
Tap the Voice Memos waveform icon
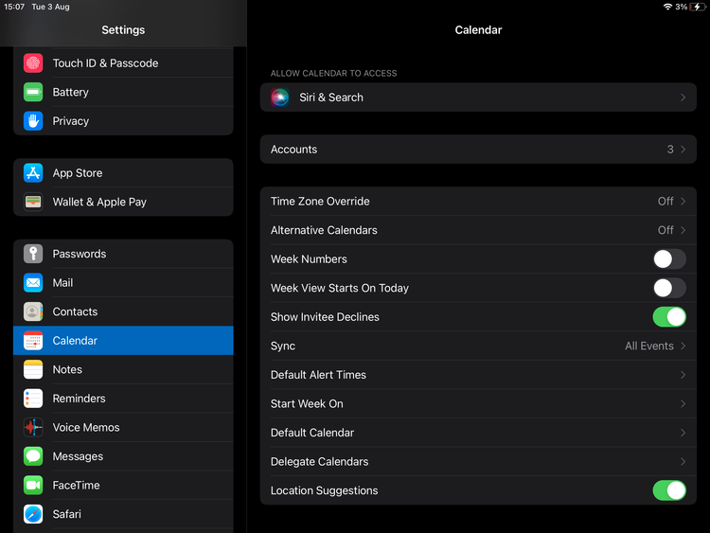33,428
